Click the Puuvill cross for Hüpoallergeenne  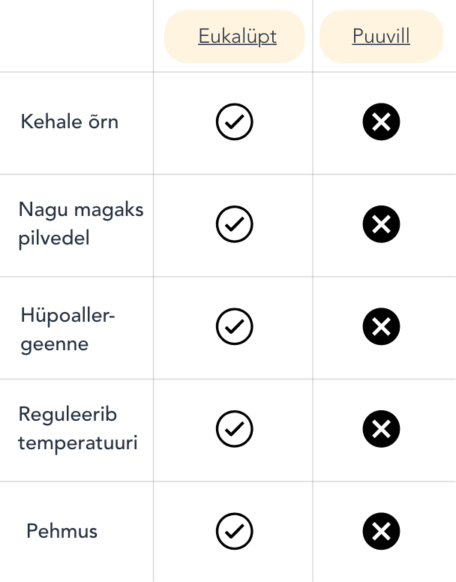point(382,327)
